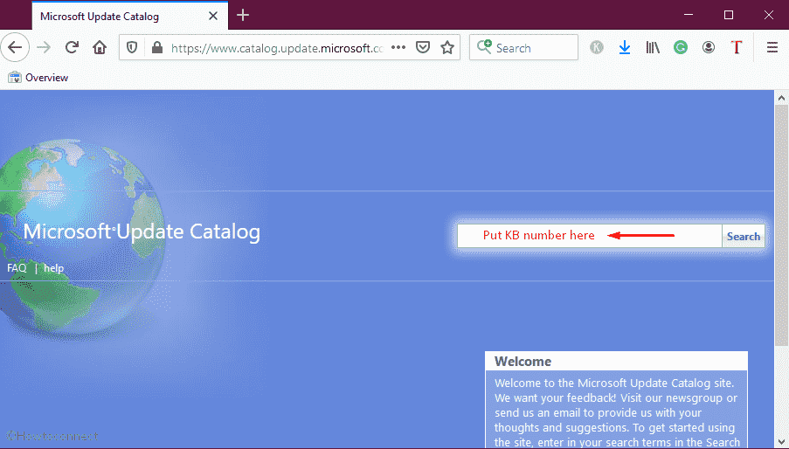Image resolution: width=789 pixels, height=449 pixels.
Task: Bookmark this page with star
Action: tap(447, 48)
